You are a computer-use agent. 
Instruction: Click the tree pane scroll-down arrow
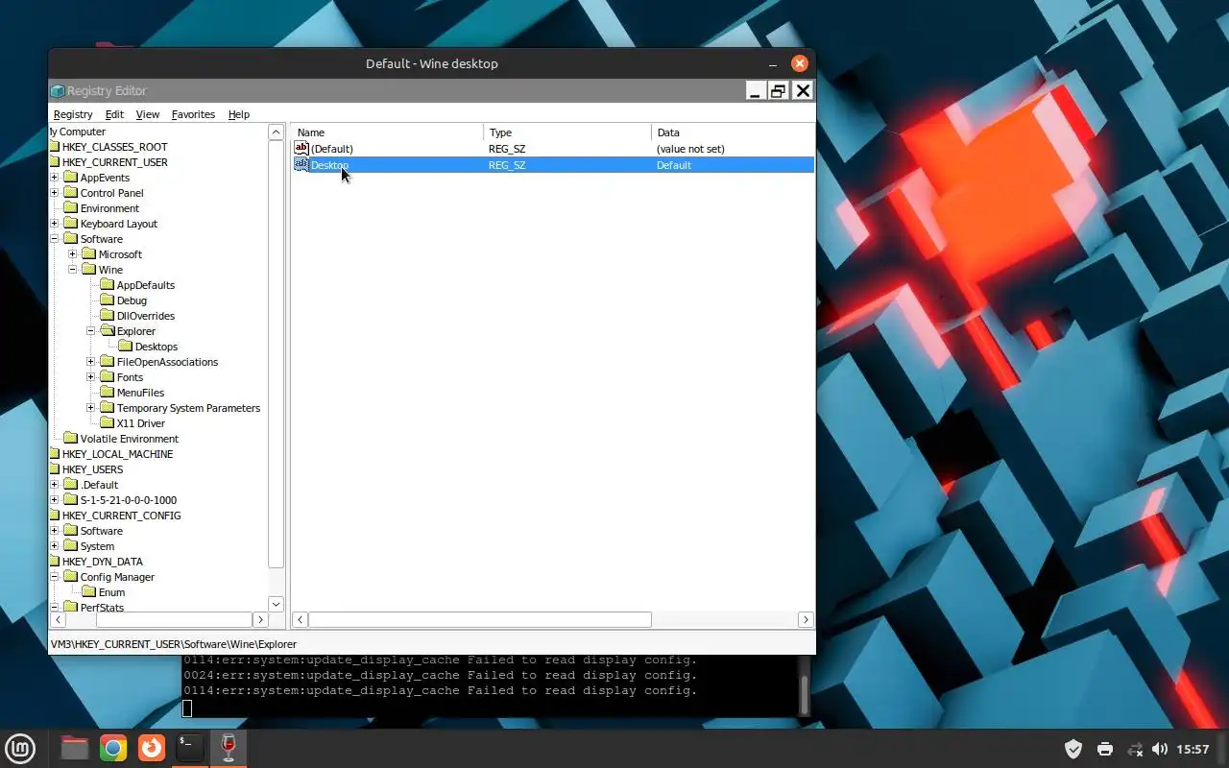[x=276, y=604]
